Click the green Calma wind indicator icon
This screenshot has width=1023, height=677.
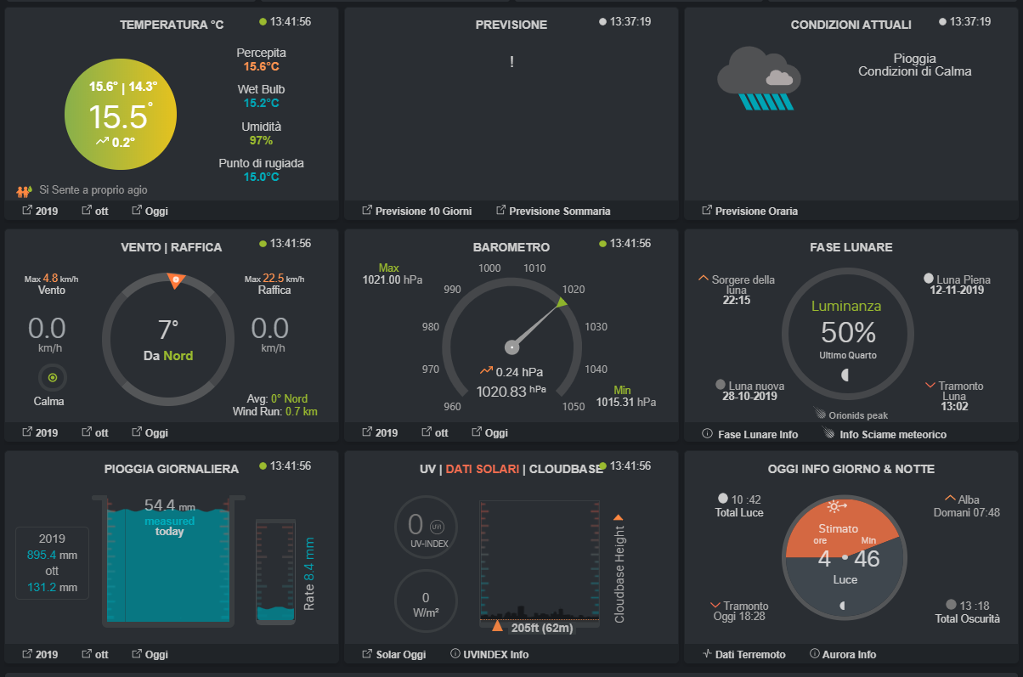[x=52, y=378]
